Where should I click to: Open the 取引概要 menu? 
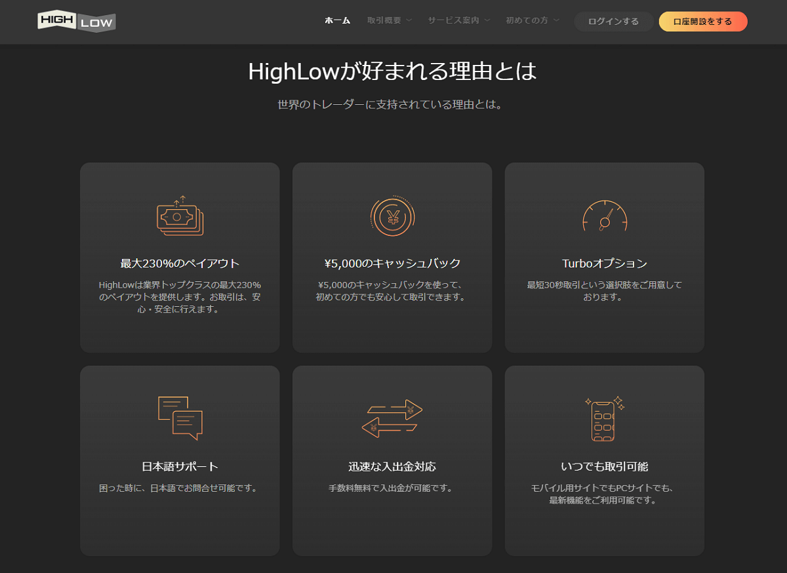click(384, 20)
